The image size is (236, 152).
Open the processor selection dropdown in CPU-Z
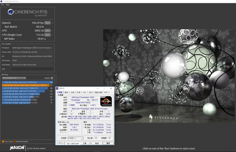75,138
